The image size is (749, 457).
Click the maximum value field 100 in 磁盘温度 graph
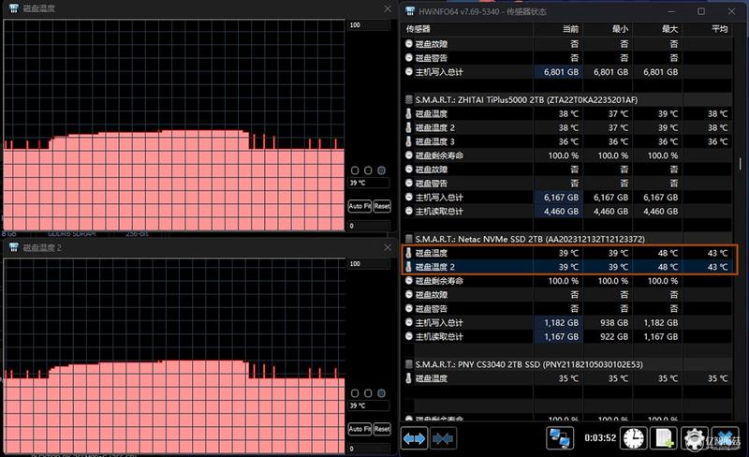click(369, 25)
